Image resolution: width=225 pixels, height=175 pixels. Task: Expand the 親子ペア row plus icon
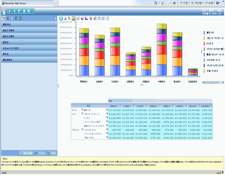[107, 110]
